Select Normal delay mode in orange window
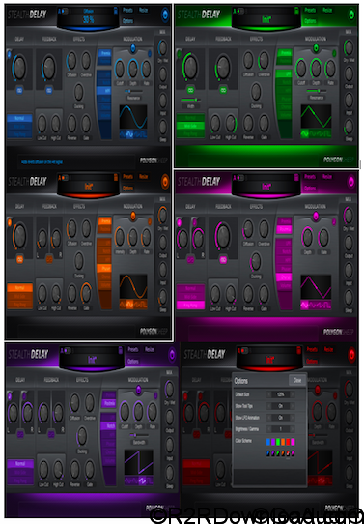The width and height of the screenshot is (364, 524). (19, 288)
